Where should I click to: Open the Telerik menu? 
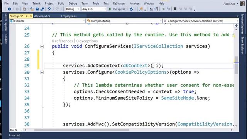(x=36, y=3)
